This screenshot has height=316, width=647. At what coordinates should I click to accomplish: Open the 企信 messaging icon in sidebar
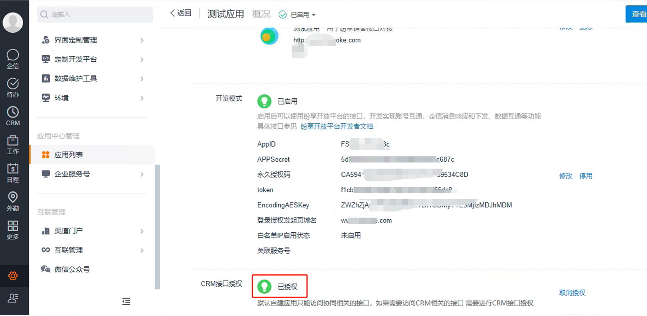pos(13,59)
